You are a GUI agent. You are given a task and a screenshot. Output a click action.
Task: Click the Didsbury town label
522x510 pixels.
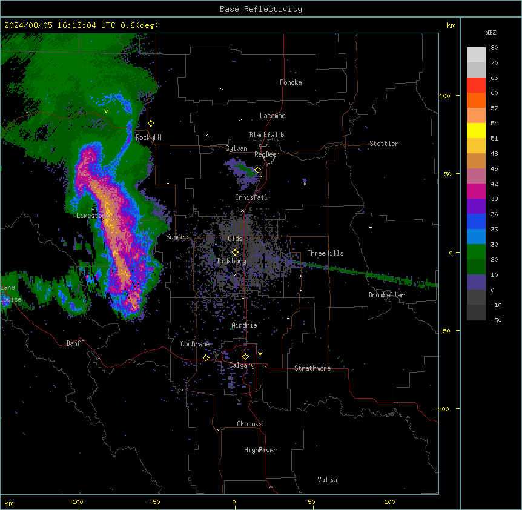[x=232, y=261]
